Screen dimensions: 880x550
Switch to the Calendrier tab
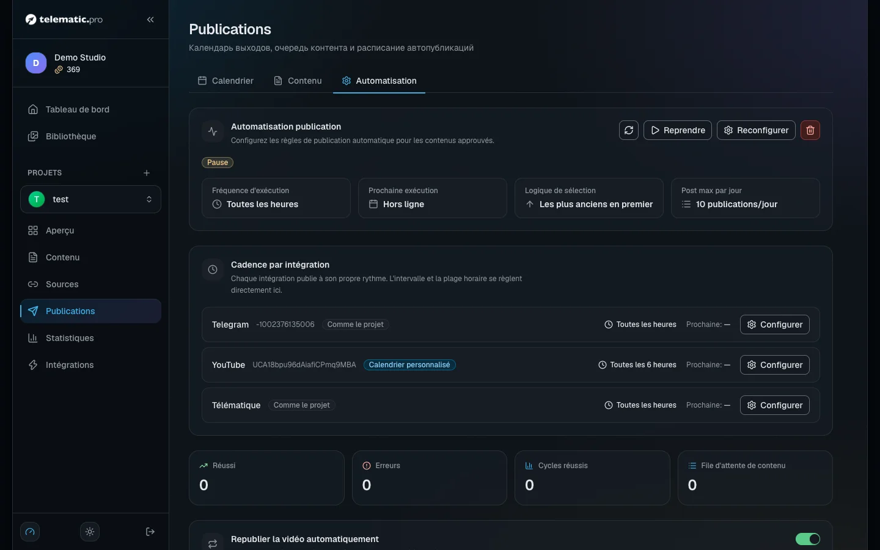coord(226,81)
